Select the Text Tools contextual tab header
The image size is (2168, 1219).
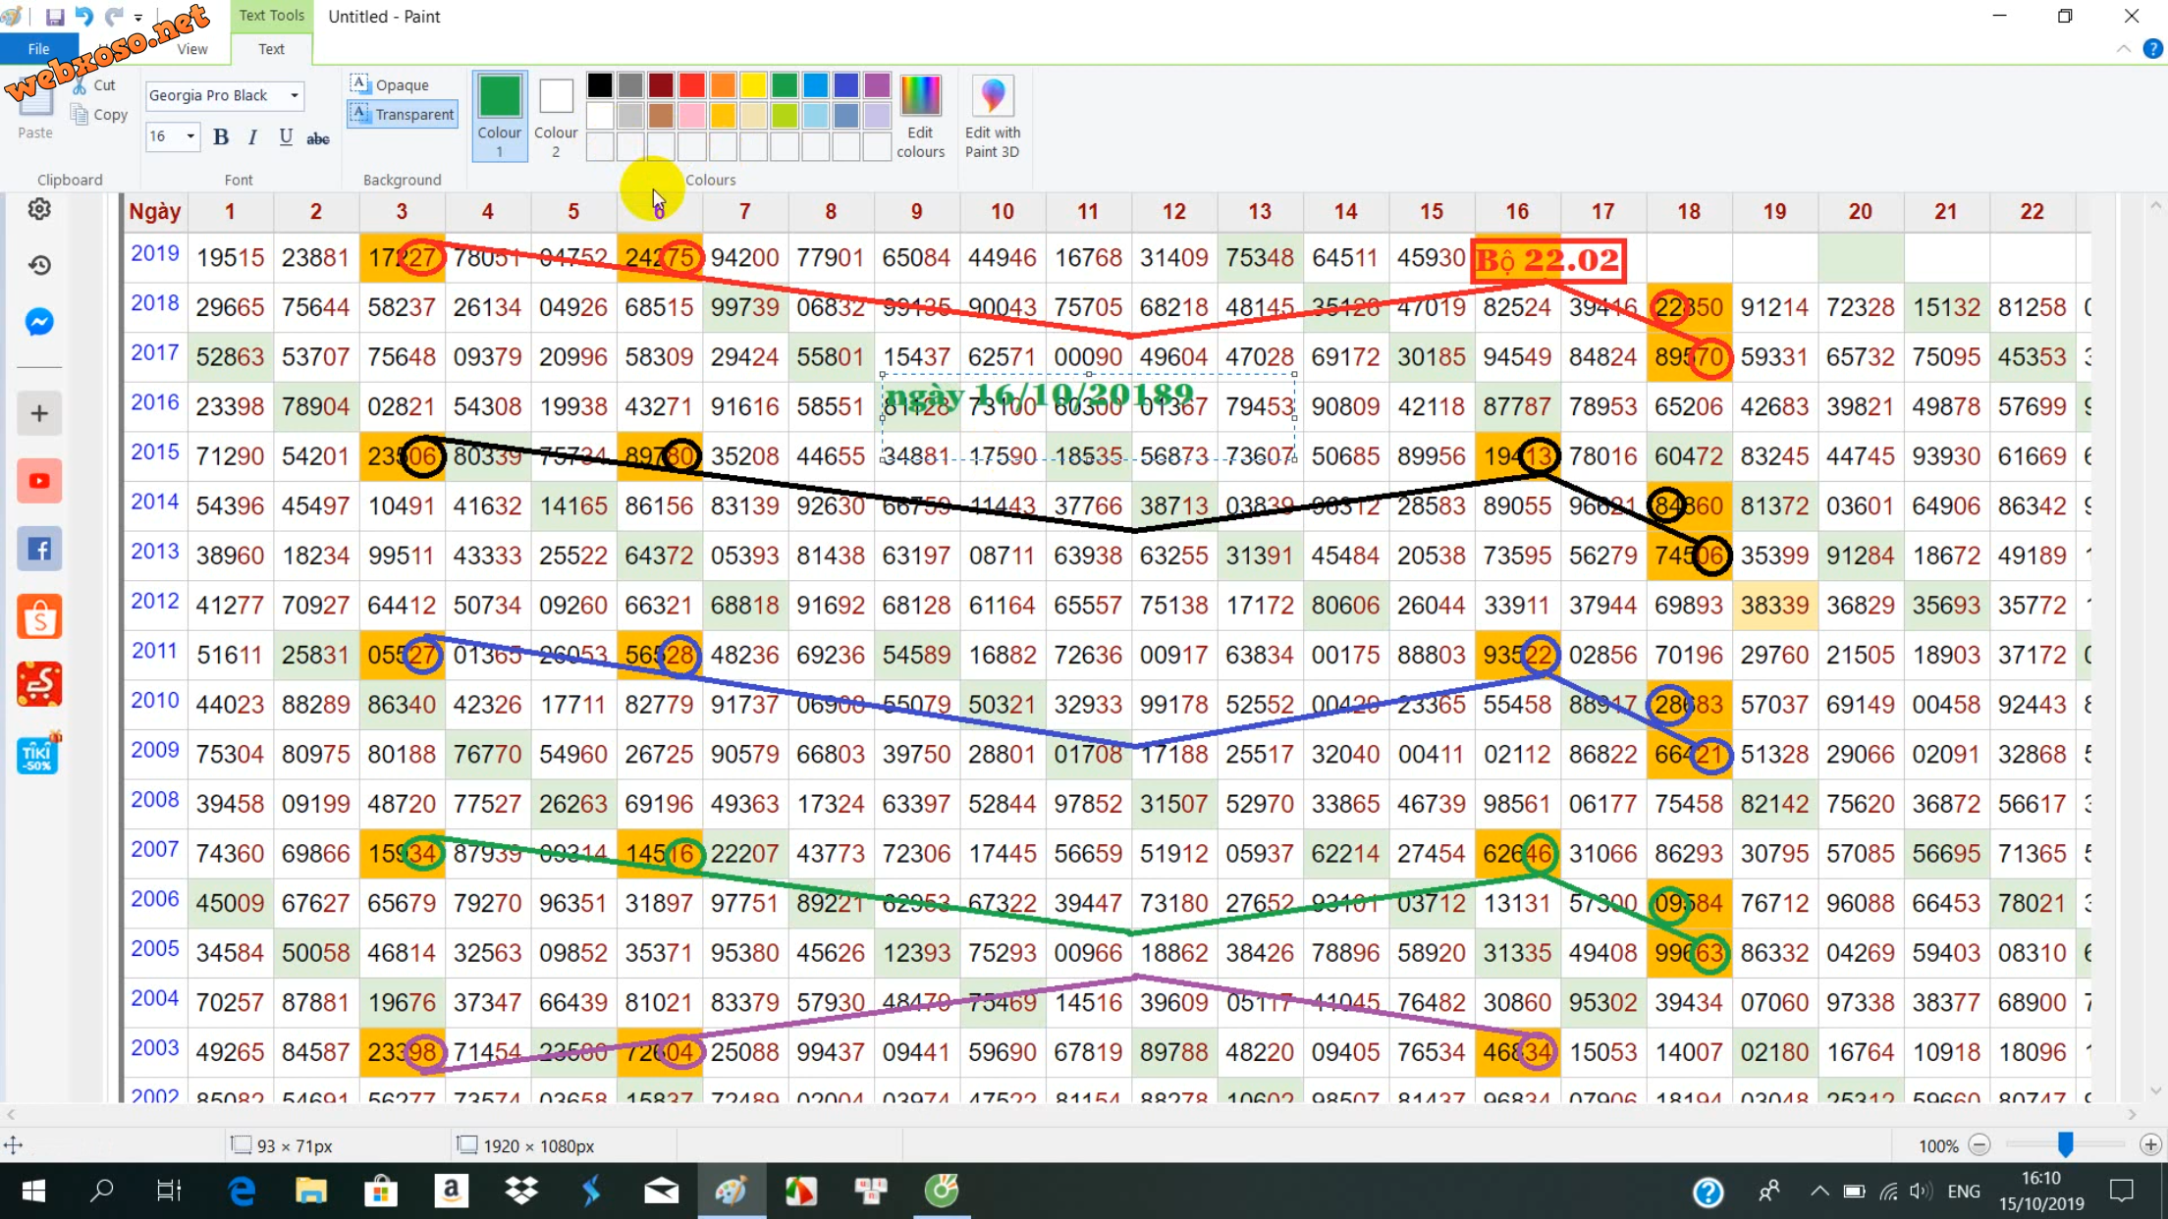point(272,16)
